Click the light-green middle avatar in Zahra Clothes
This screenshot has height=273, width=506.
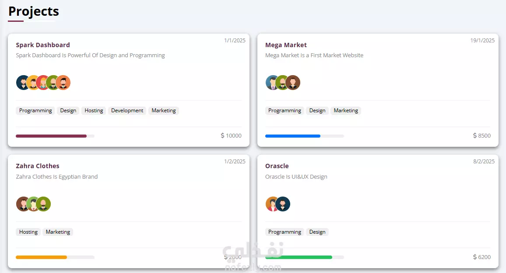(x=33, y=204)
